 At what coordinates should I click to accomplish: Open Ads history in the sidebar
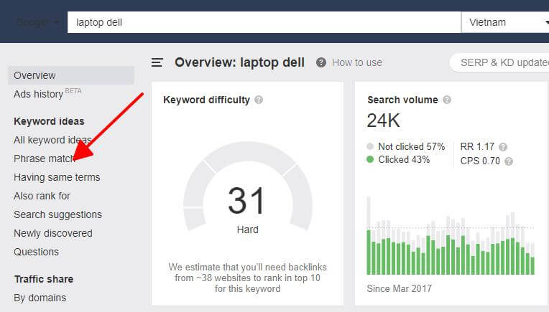pyautogui.click(x=47, y=94)
